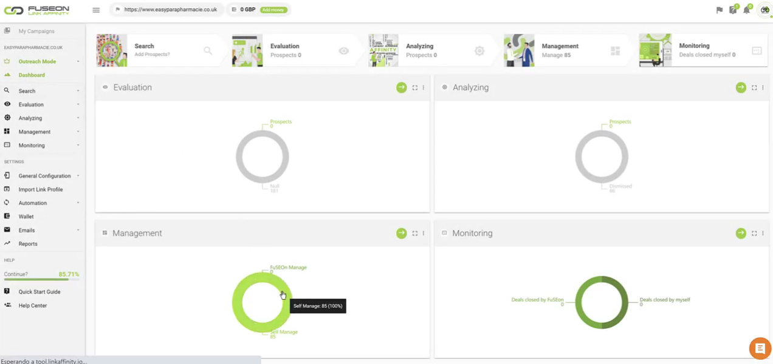This screenshot has height=364, width=773.
Task: Open the user avatar menu
Action: pyautogui.click(x=764, y=10)
